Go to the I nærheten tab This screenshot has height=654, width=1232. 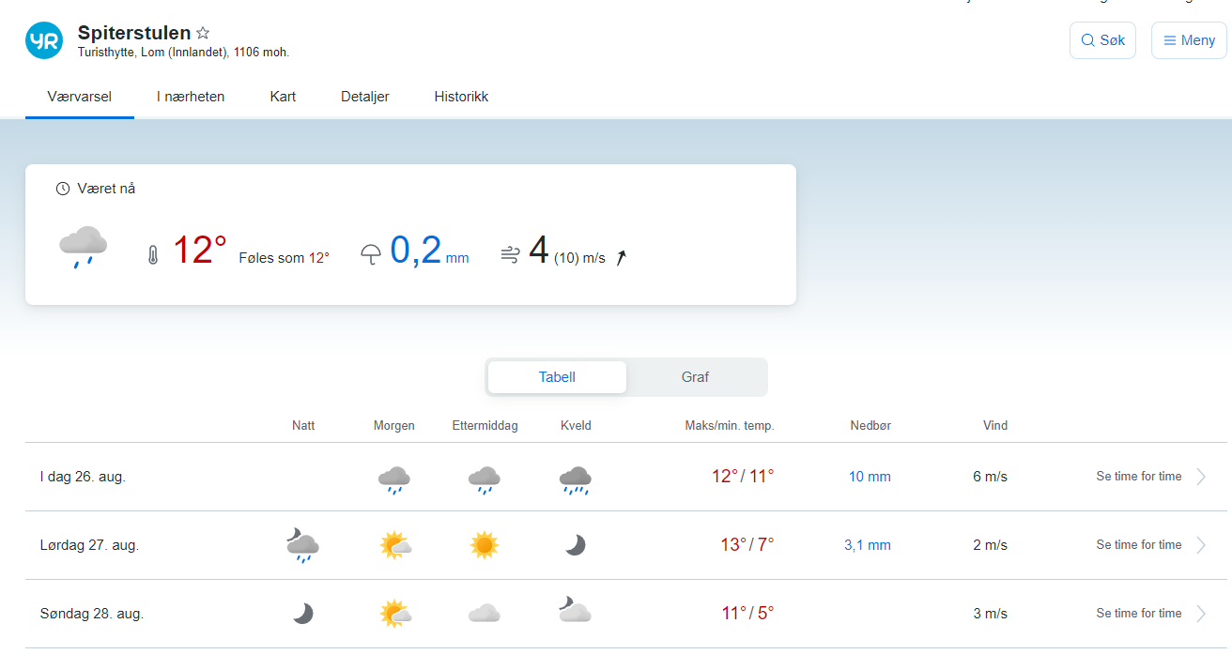click(191, 97)
